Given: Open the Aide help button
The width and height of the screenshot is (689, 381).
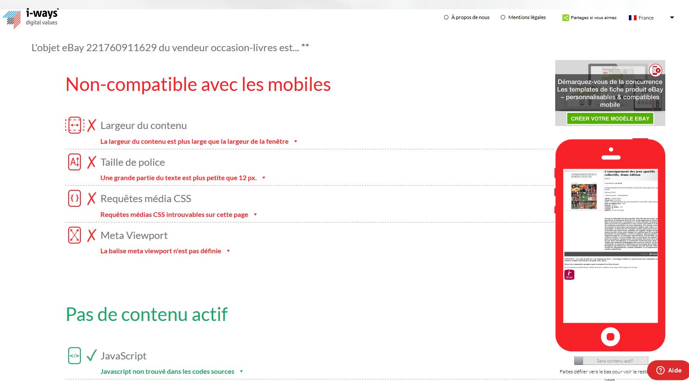Looking at the screenshot, I should coord(669,370).
